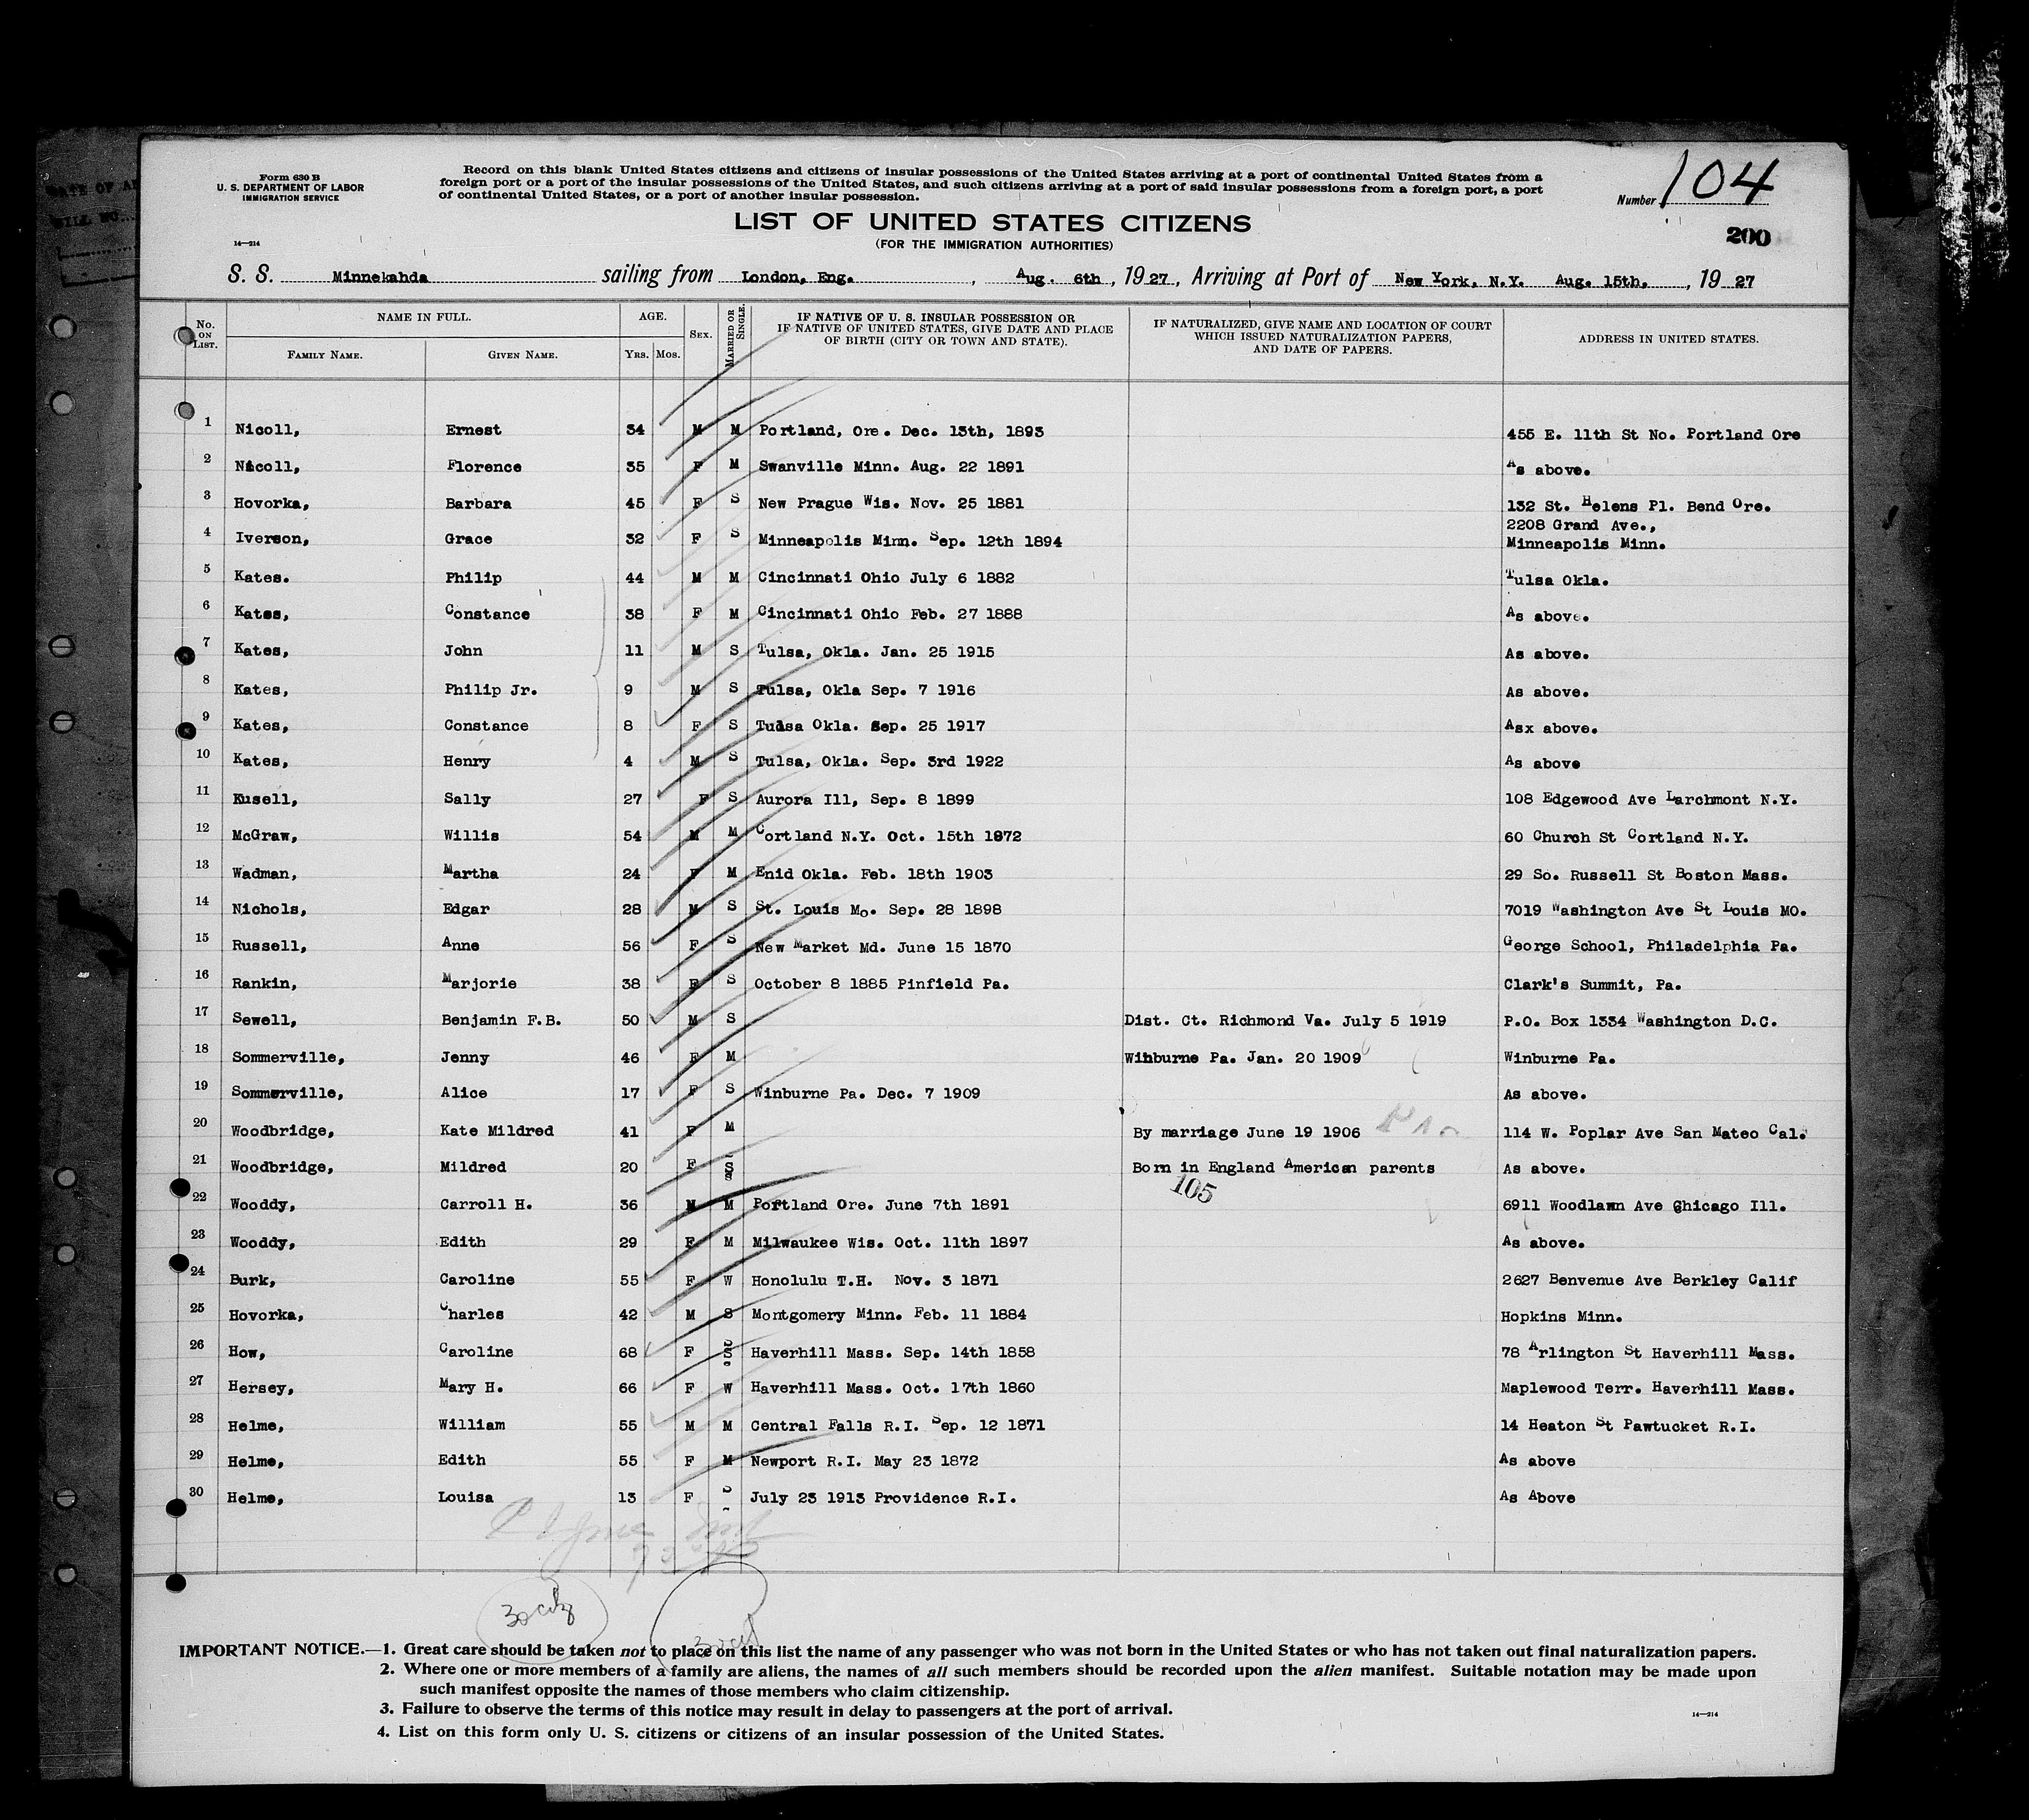Click given name 'Benjamin F.B.'
The height and width of the screenshot is (1820, 2029).
(x=501, y=1021)
